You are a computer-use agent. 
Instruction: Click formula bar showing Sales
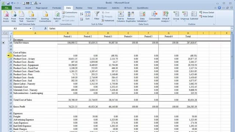coord(140,29)
